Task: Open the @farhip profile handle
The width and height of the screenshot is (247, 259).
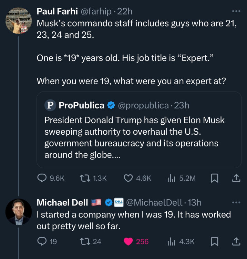Action: tap(96, 11)
